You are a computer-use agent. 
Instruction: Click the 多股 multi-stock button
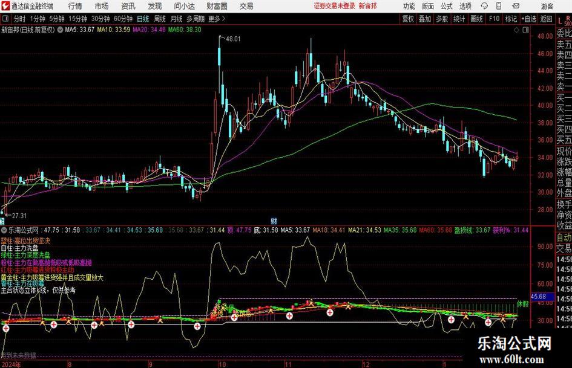442,19
